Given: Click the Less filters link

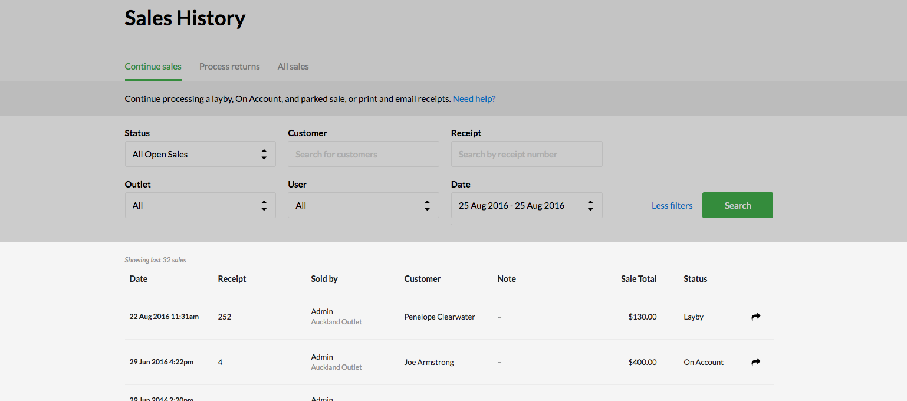Looking at the screenshot, I should (x=672, y=206).
